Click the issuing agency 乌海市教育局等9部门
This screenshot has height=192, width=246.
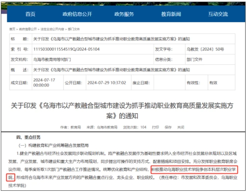pos(52,60)
